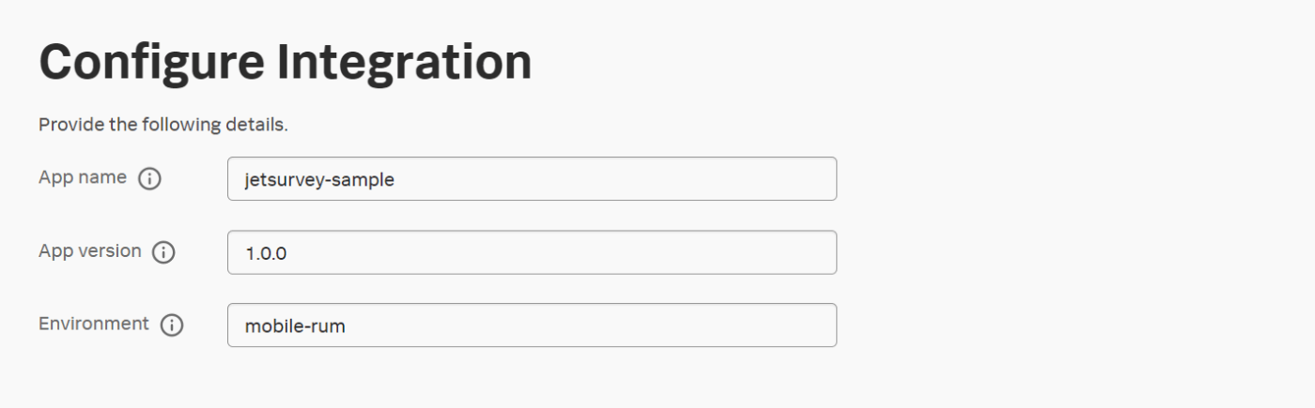
Task: Place cursor right after 1.0.0 text
Action: tap(288, 253)
